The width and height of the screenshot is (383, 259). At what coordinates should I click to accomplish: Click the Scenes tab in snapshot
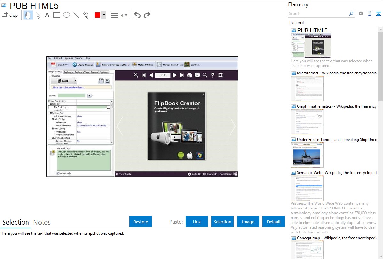pyautogui.click(x=94, y=72)
